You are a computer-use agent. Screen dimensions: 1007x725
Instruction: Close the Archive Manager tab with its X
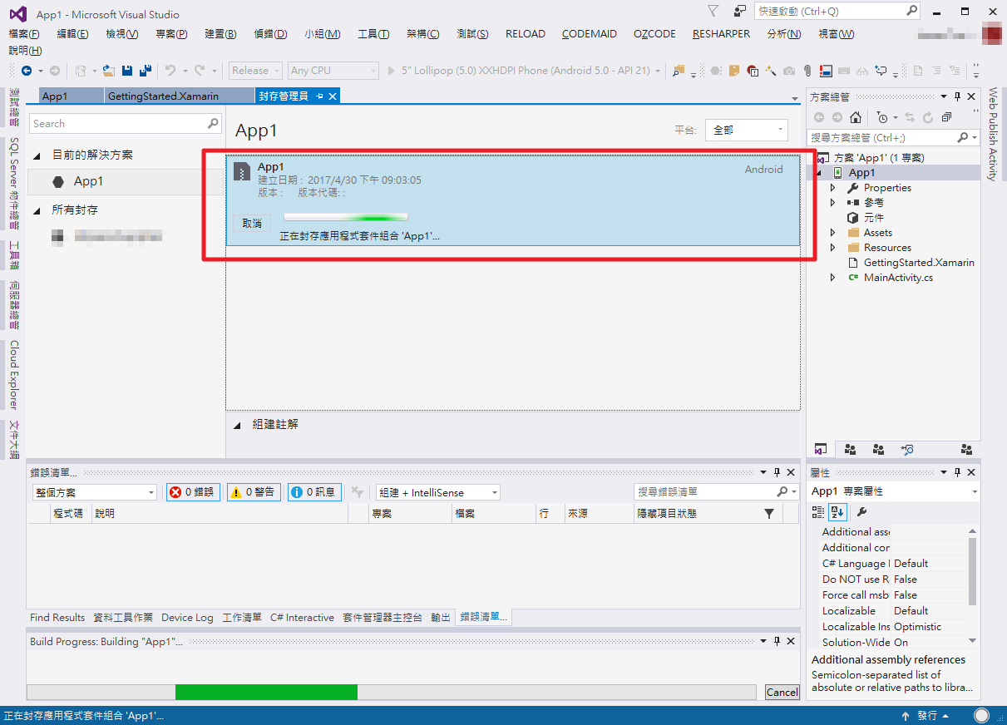[x=333, y=96]
